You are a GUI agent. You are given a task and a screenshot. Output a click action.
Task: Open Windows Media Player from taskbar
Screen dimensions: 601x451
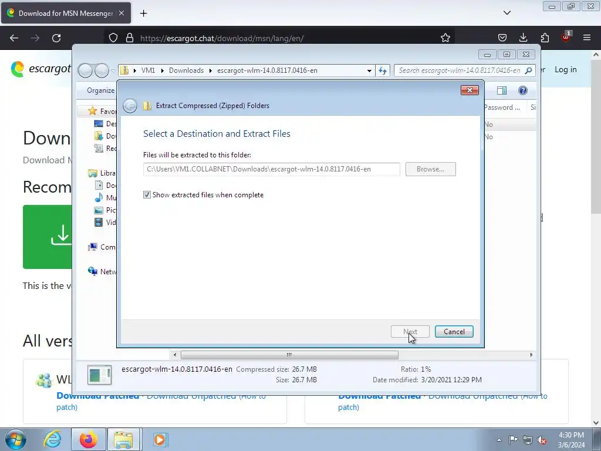tap(160, 439)
